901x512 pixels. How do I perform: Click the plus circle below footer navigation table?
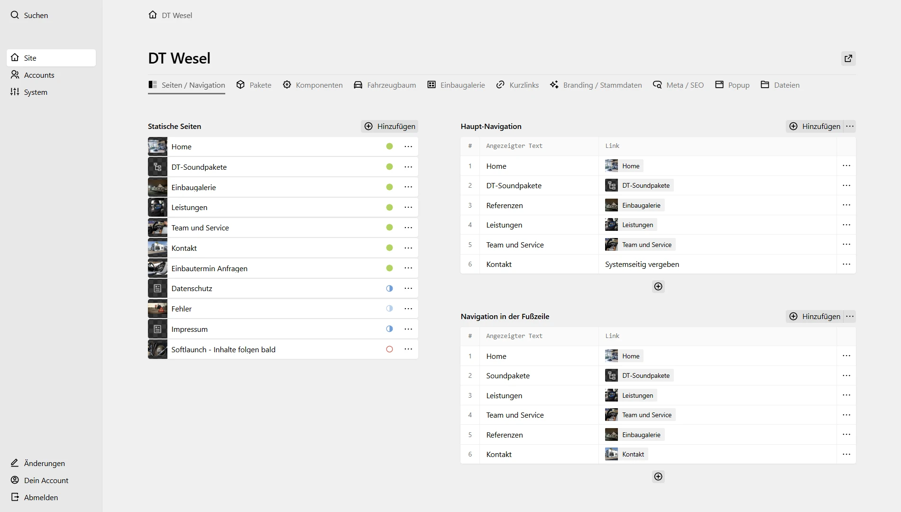(658, 476)
